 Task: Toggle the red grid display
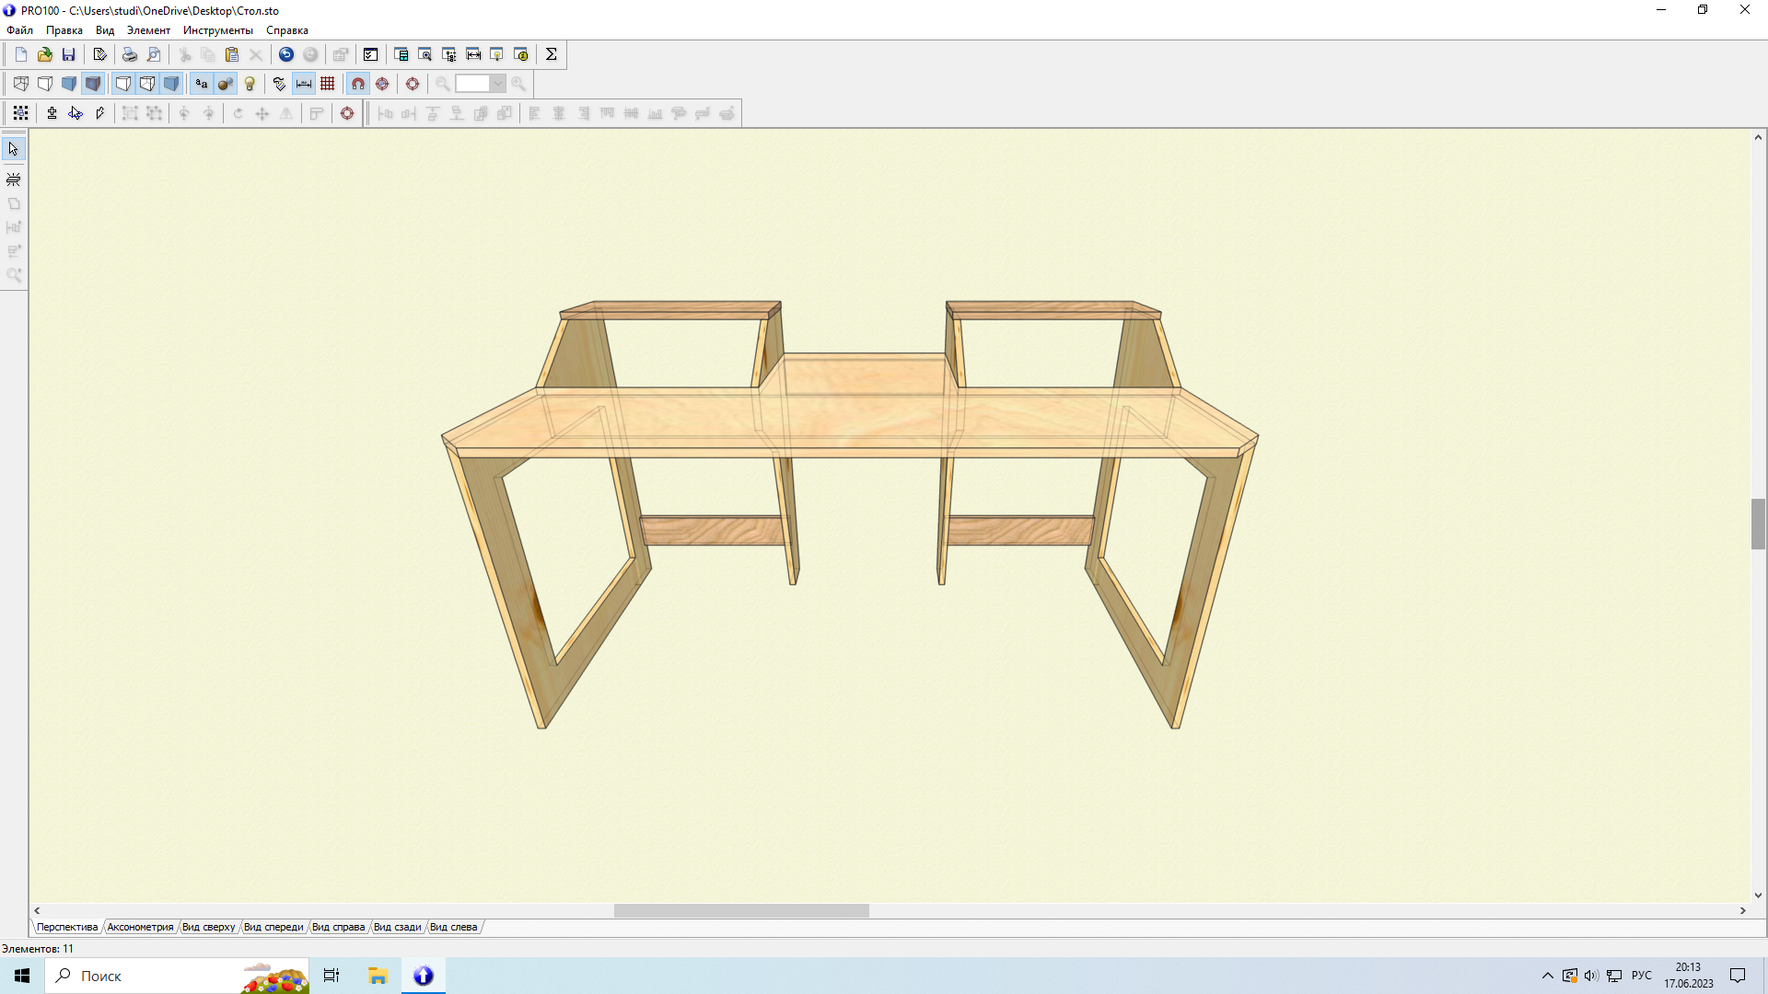328,84
